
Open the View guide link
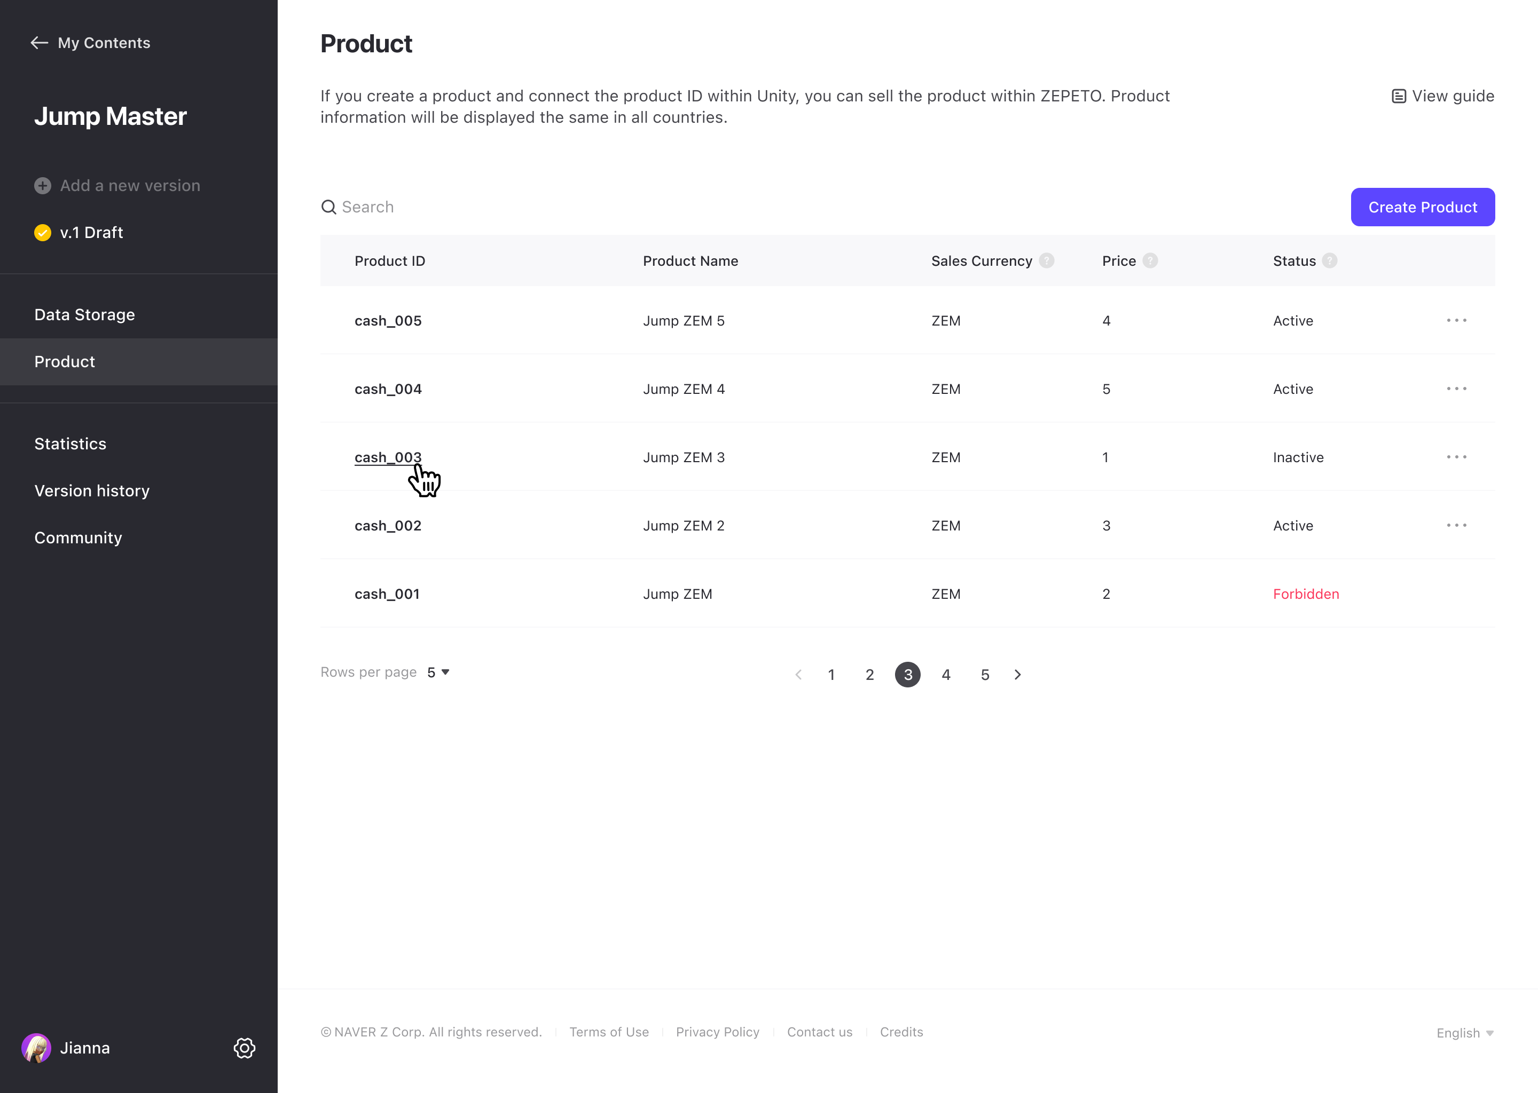coord(1443,96)
